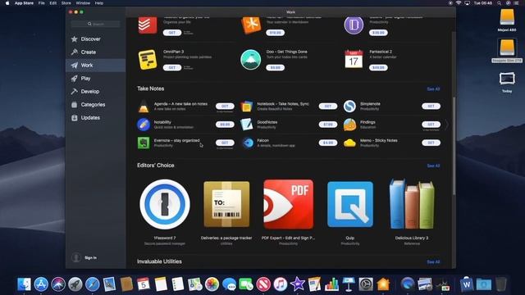525x295 pixels.
Task: Click GET for Findings
Action: [x=431, y=125]
